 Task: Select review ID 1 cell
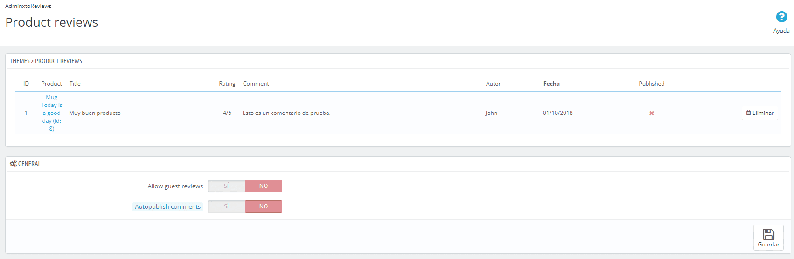point(26,113)
